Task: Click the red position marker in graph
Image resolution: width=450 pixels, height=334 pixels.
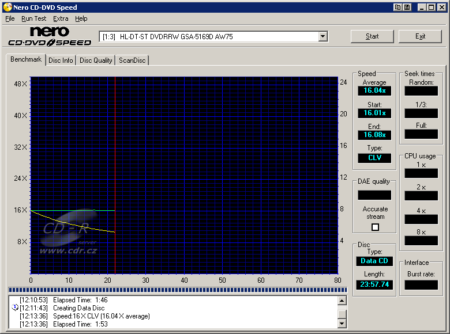Action: (x=115, y=174)
